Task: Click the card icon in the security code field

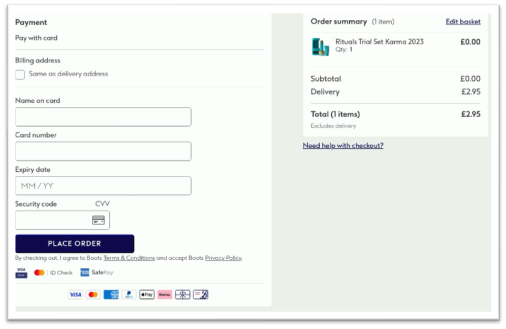Action: pyautogui.click(x=99, y=220)
